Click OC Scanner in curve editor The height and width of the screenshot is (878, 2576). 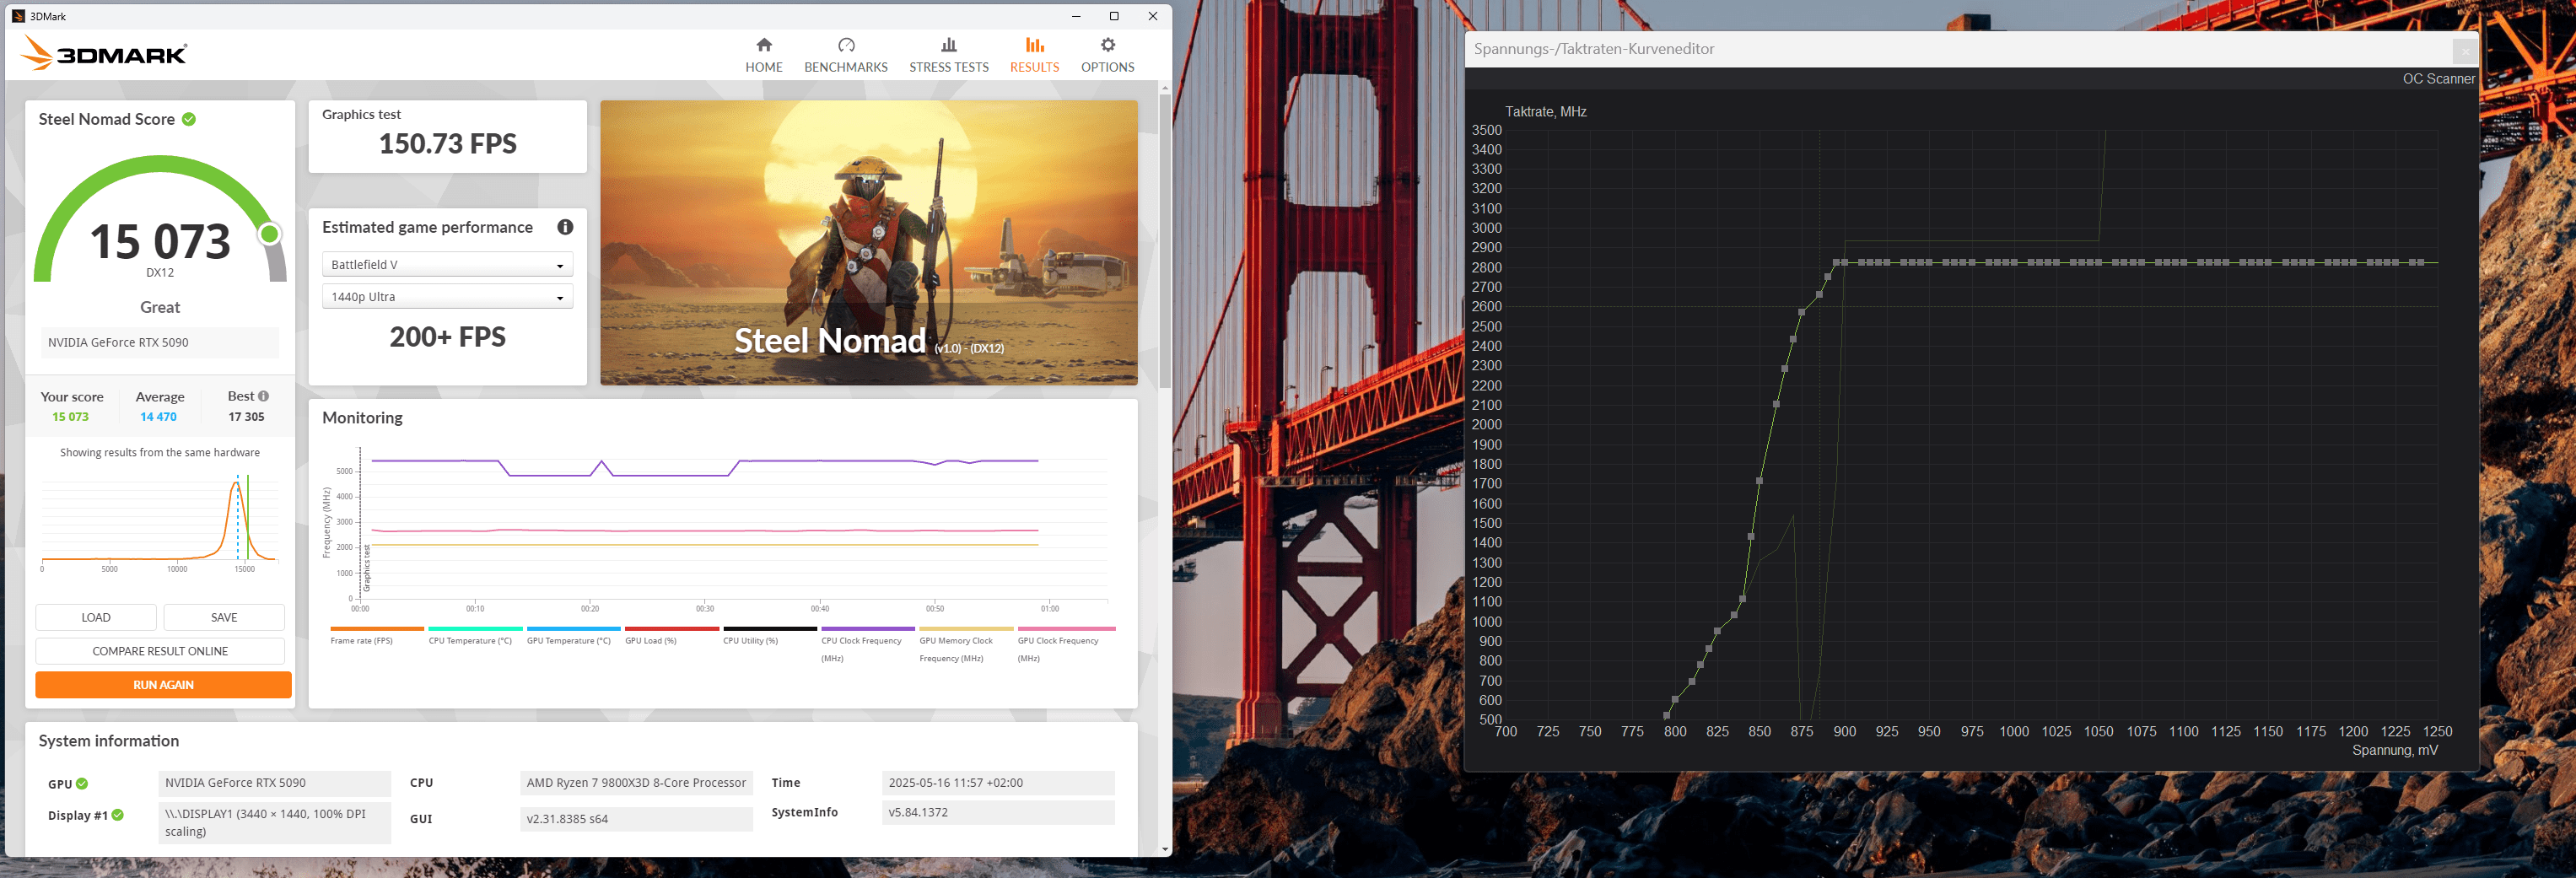pyautogui.click(x=2438, y=79)
